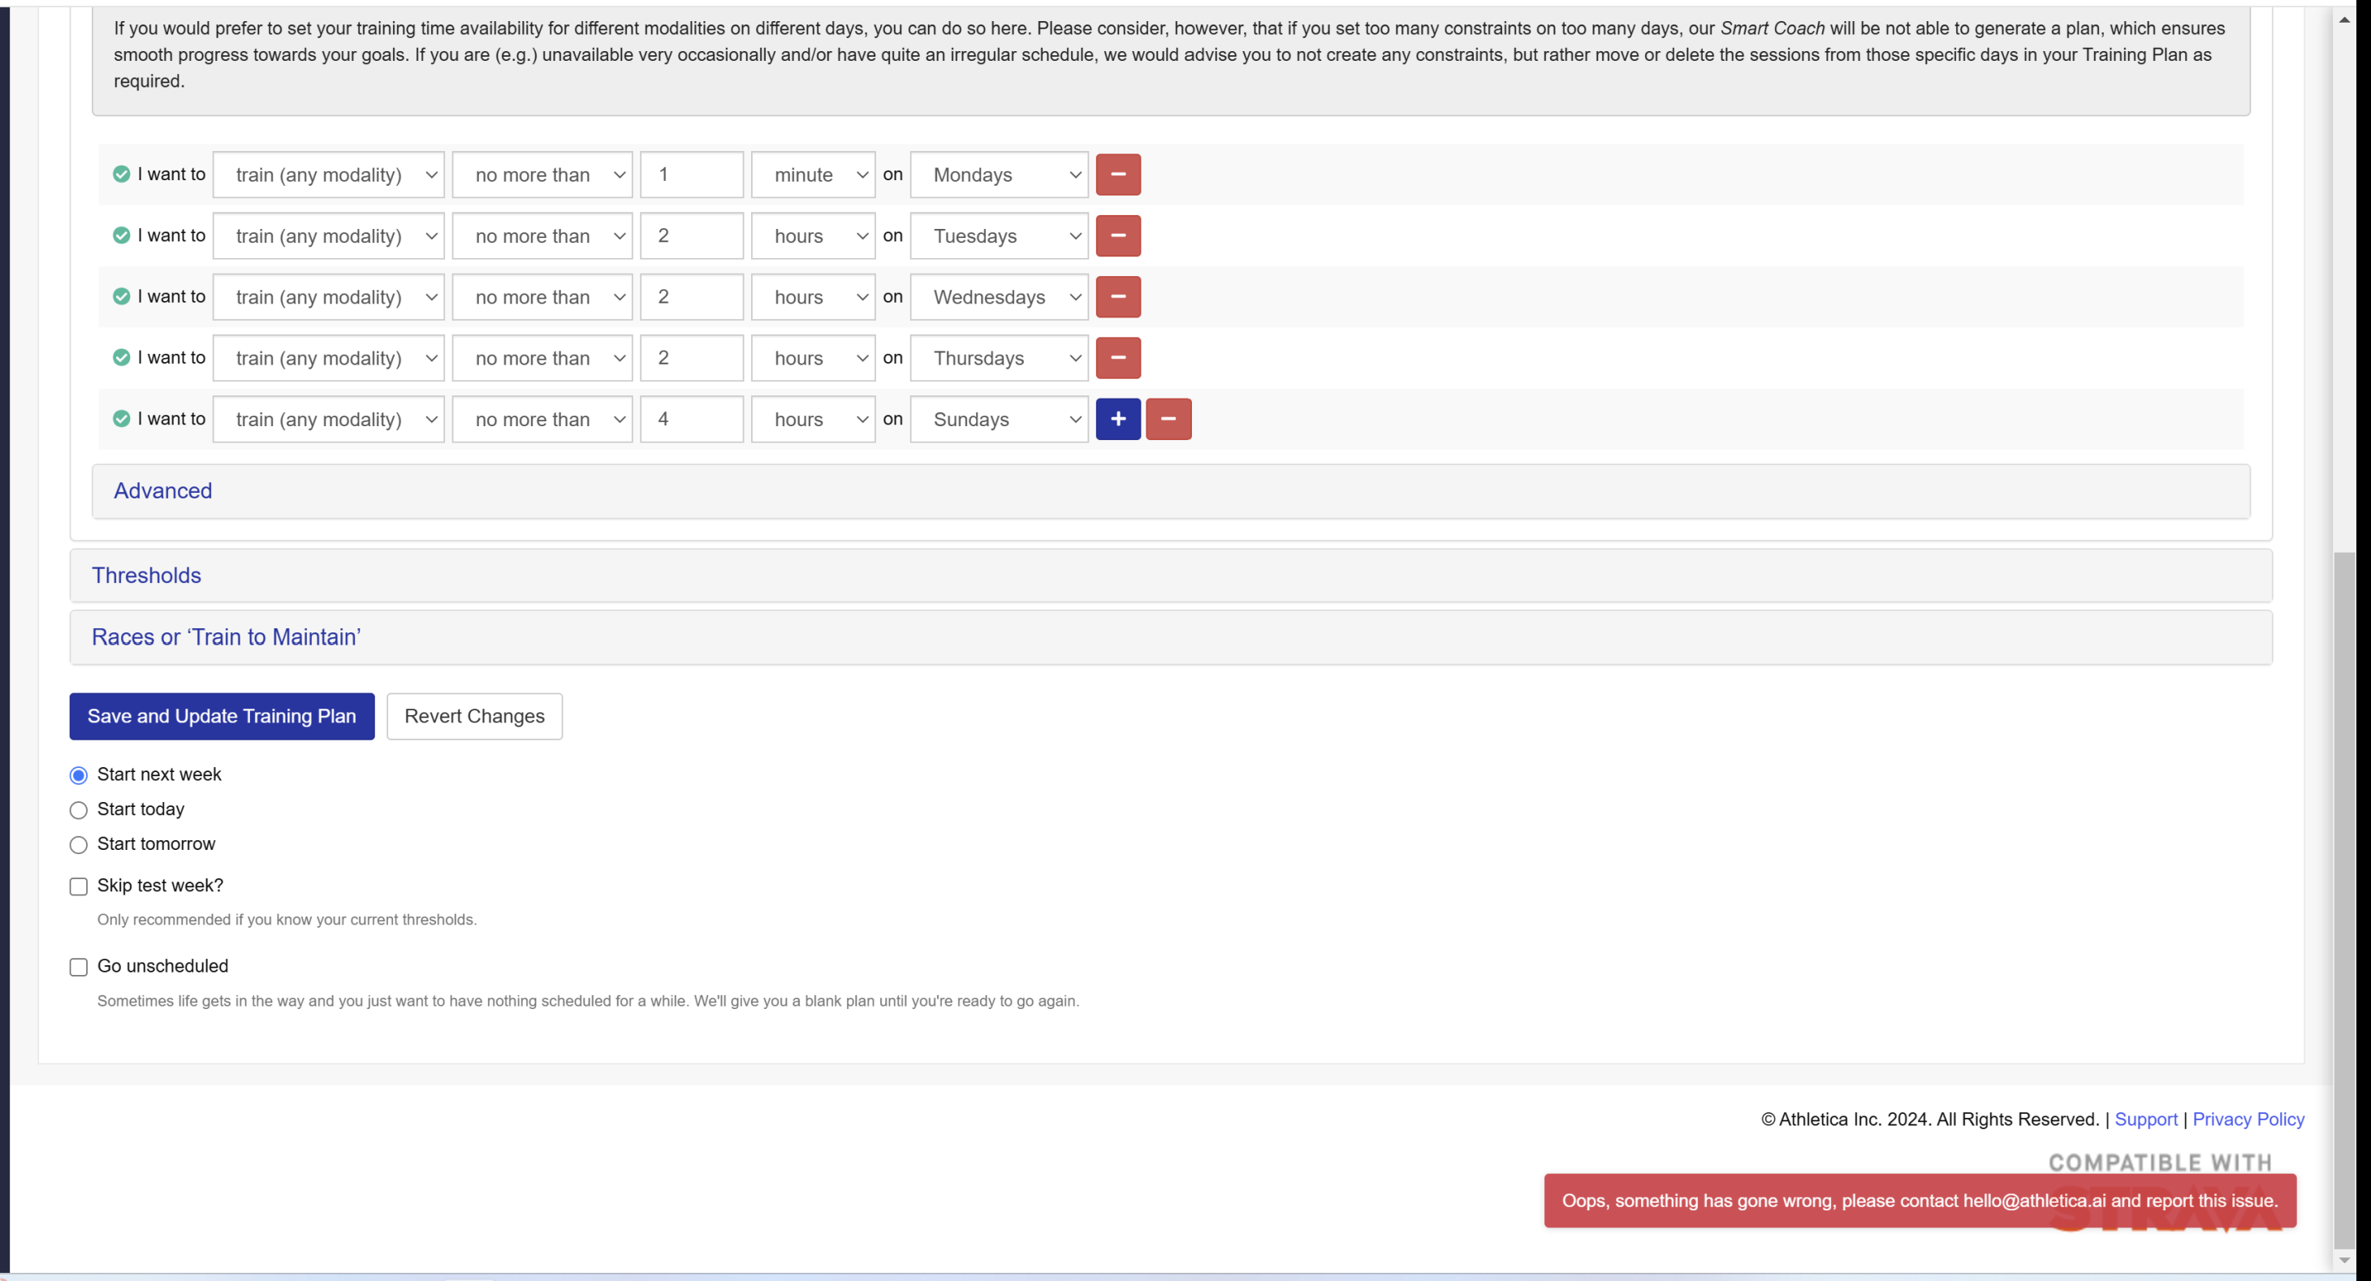Enable the Skip test week checkbox
This screenshot has height=1281, width=2371.
[79, 886]
